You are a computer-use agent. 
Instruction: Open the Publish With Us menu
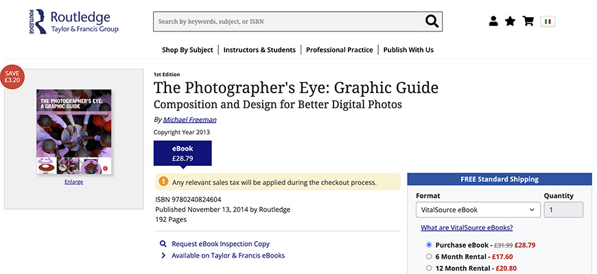coord(408,50)
